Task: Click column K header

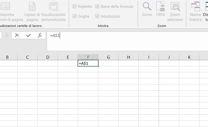Action: (189, 57)
